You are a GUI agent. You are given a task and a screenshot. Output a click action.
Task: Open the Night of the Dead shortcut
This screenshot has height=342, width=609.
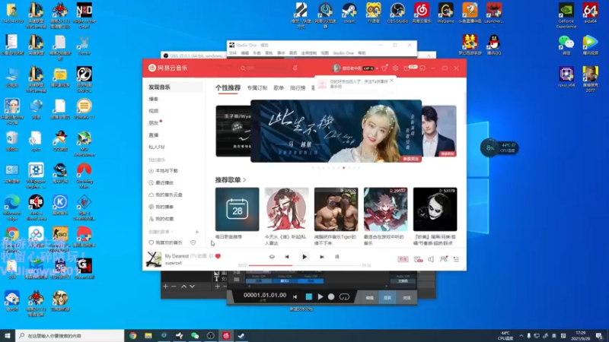click(84, 15)
